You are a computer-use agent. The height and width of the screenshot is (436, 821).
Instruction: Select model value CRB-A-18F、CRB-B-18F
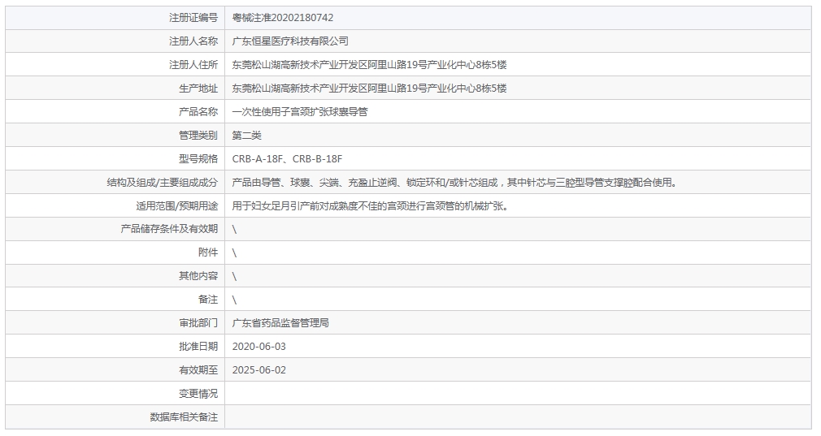(287, 159)
